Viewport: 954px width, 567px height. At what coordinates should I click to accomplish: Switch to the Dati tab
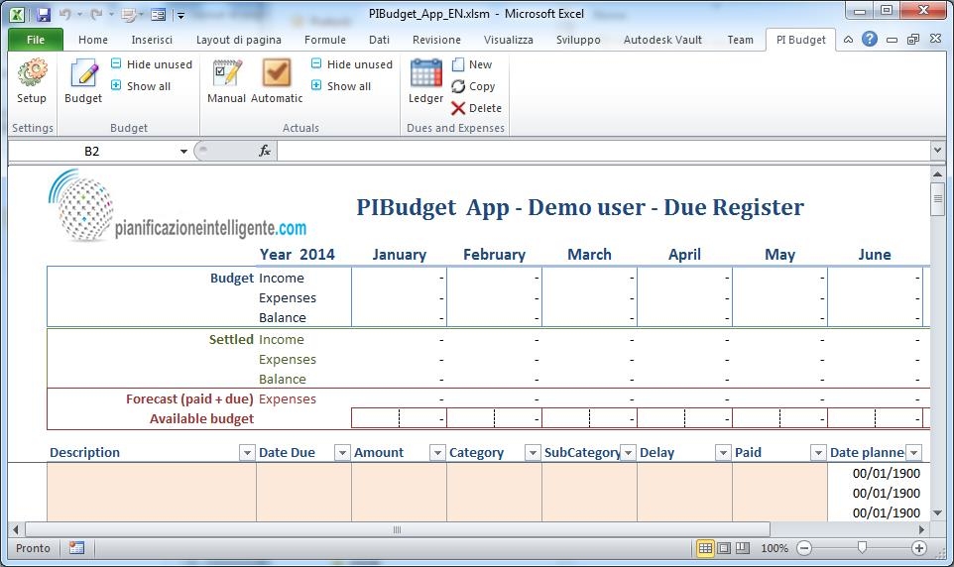tap(379, 40)
